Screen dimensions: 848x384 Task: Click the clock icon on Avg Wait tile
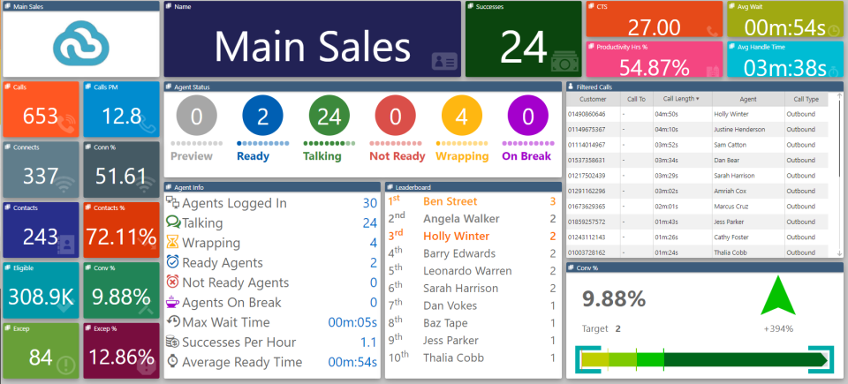pyautogui.click(x=833, y=31)
